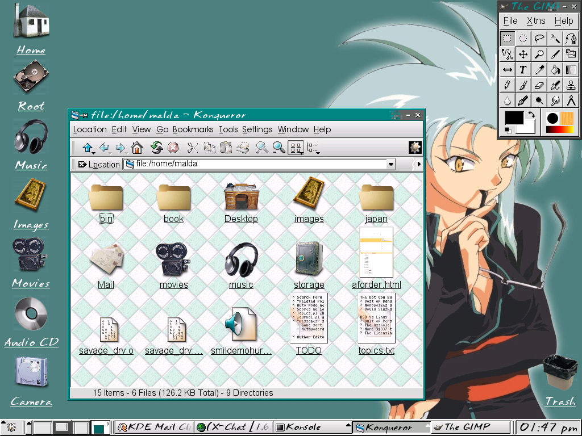Open the Bookmarks menu in Konqueror
Screen dimensions: 582x436
point(193,129)
